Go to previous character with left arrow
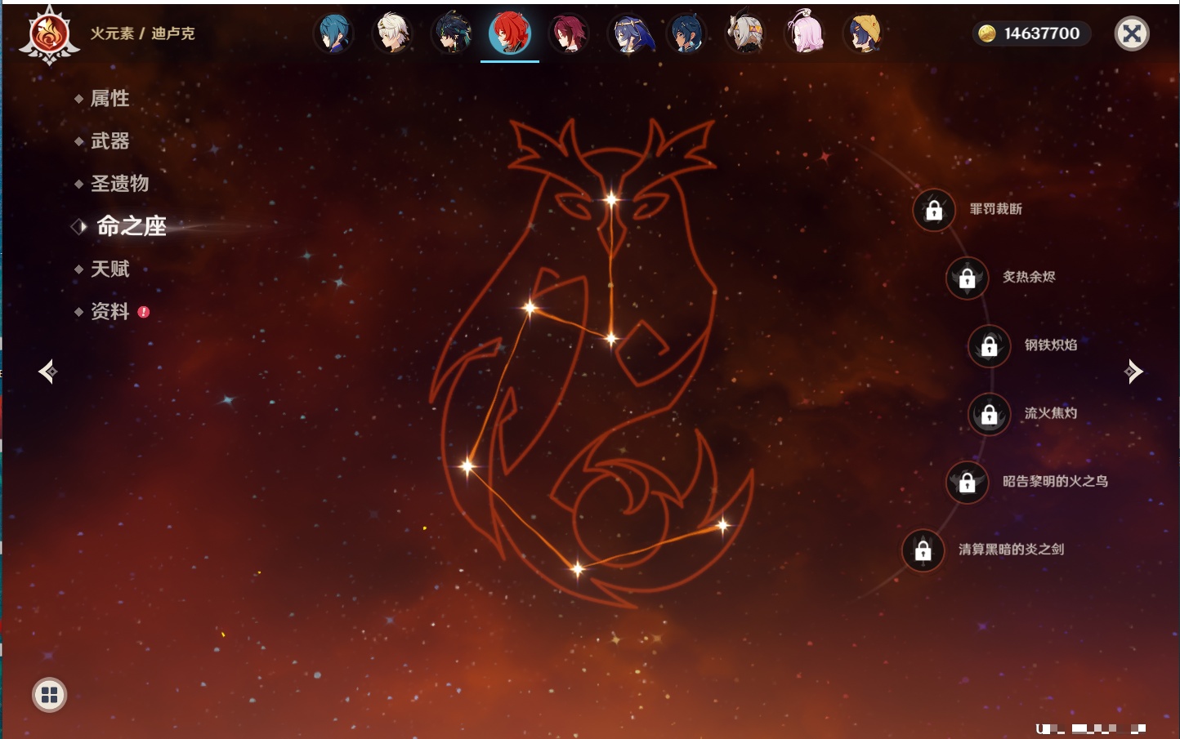The image size is (1180, 739). pyautogui.click(x=47, y=372)
